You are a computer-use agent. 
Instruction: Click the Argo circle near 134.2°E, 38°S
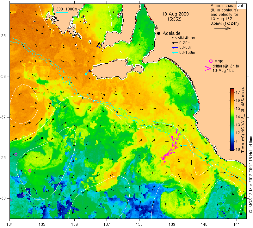[16, 154]
